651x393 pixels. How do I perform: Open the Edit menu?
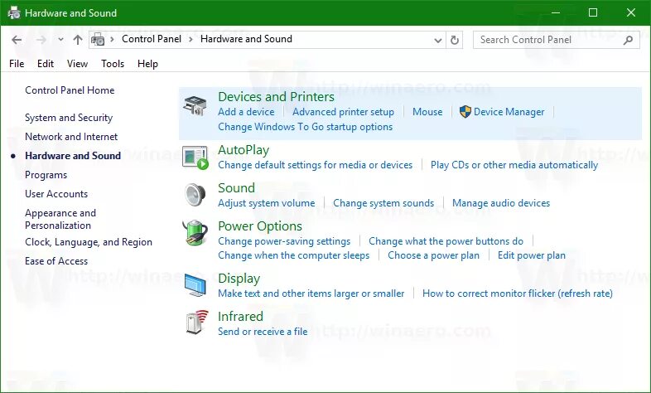point(46,64)
